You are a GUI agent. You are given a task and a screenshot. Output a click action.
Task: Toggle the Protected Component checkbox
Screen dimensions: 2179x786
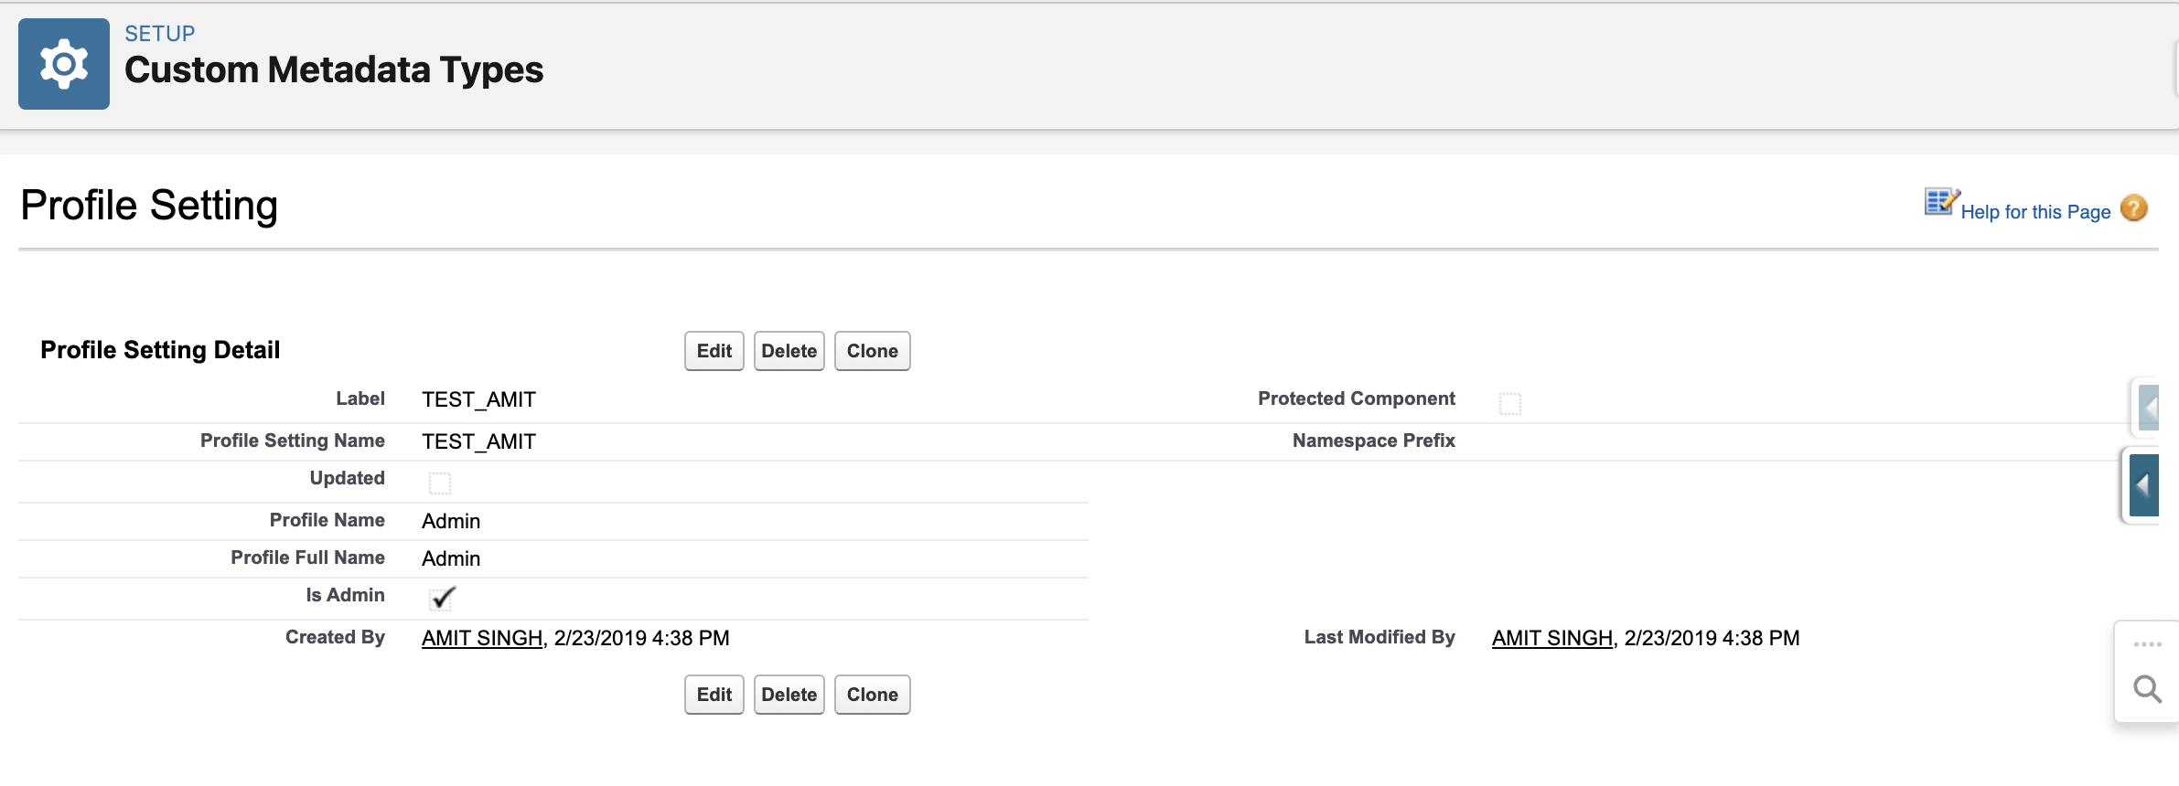click(1509, 403)
